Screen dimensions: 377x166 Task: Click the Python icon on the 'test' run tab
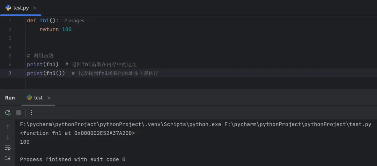[29, 98]
